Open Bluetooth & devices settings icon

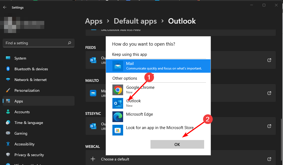8,69
